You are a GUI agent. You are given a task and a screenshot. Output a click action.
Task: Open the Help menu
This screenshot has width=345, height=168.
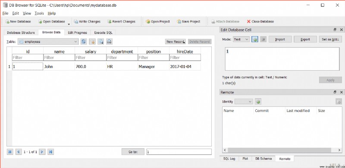click(x=52, y=13)
